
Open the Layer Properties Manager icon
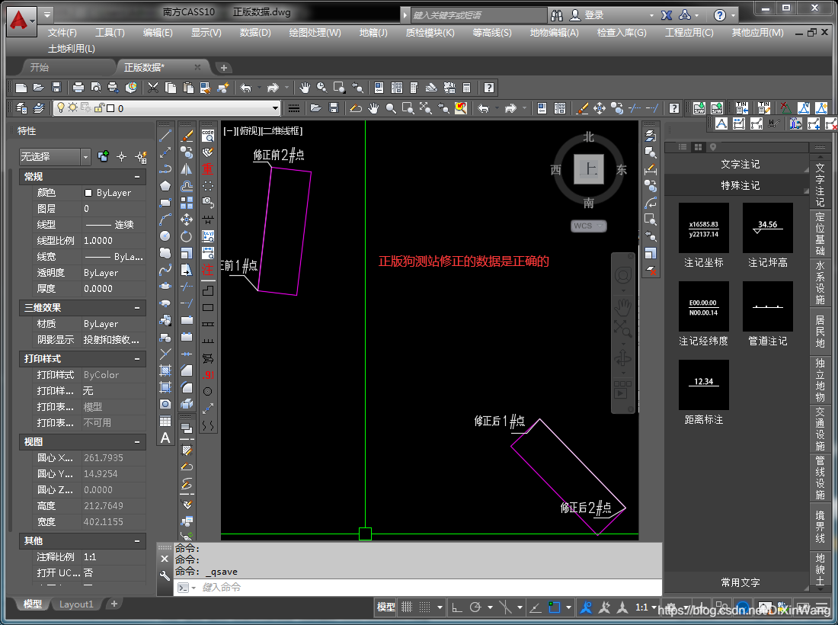click(21, 108)
